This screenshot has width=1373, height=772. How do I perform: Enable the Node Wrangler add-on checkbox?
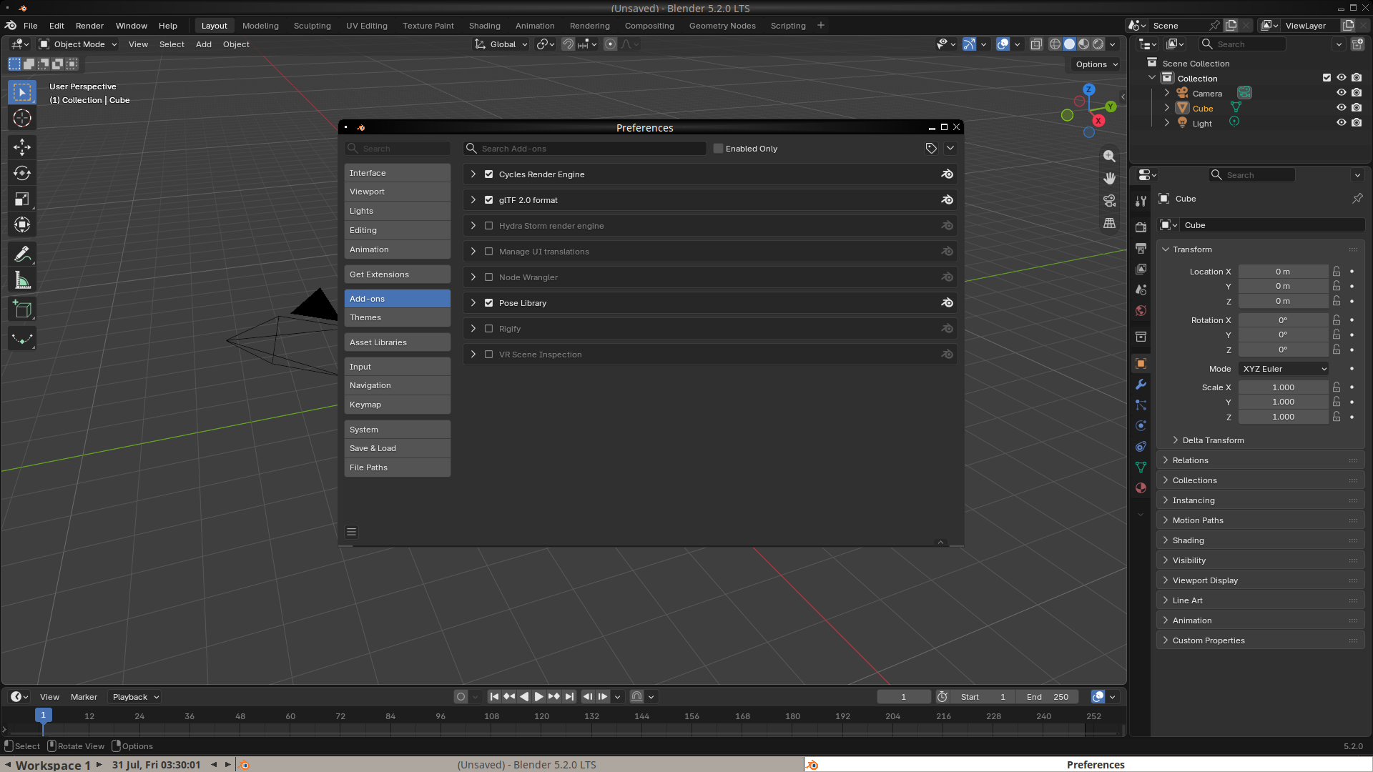489,277
